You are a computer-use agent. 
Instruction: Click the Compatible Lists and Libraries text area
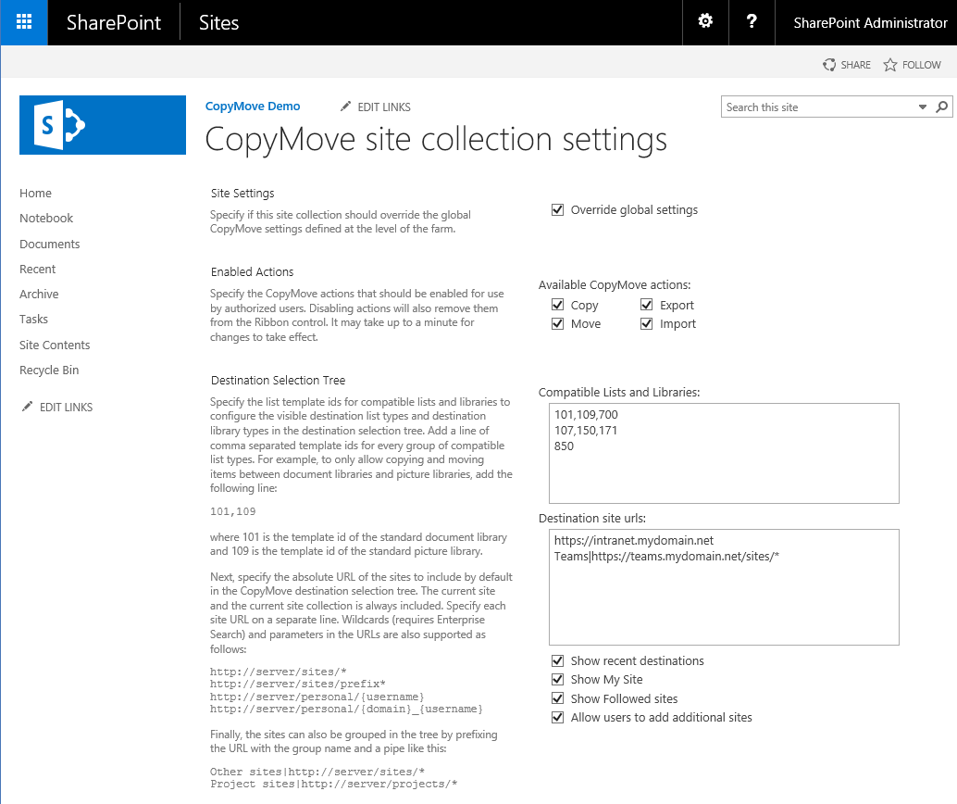click(x=724, y=453)
